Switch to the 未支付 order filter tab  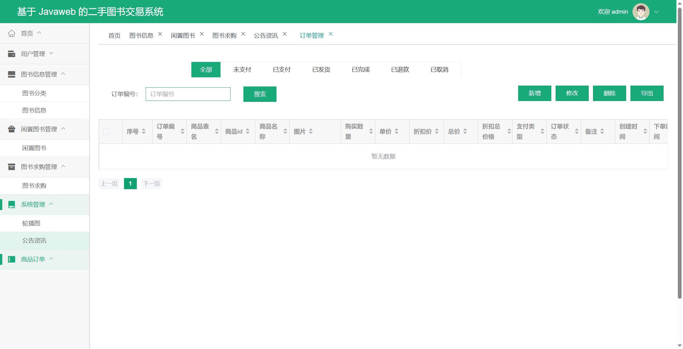pyautogui.click(x=242, y=70)
